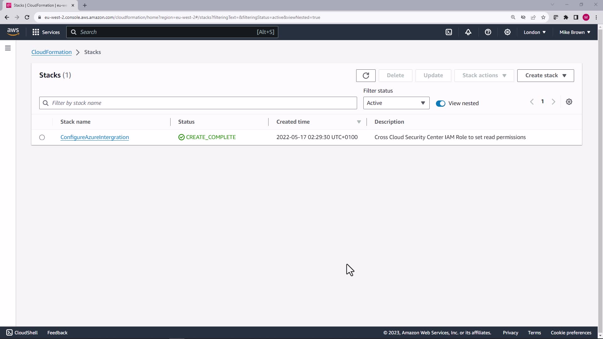Open the London region selector

[534, 32]
